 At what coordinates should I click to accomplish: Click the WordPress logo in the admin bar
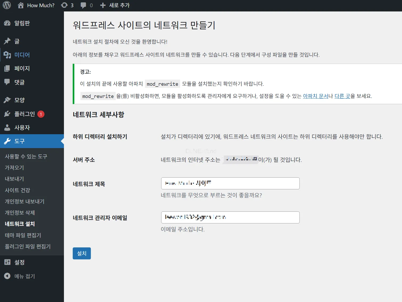pyautogui.click(x=6, y=5)
